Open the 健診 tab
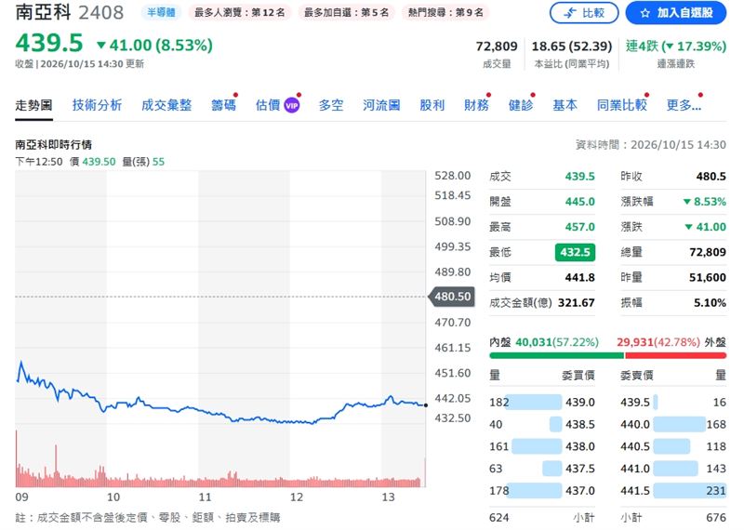The width and height of the screenshot is (744, 530). pyautogui.click(x=521, y=105)
